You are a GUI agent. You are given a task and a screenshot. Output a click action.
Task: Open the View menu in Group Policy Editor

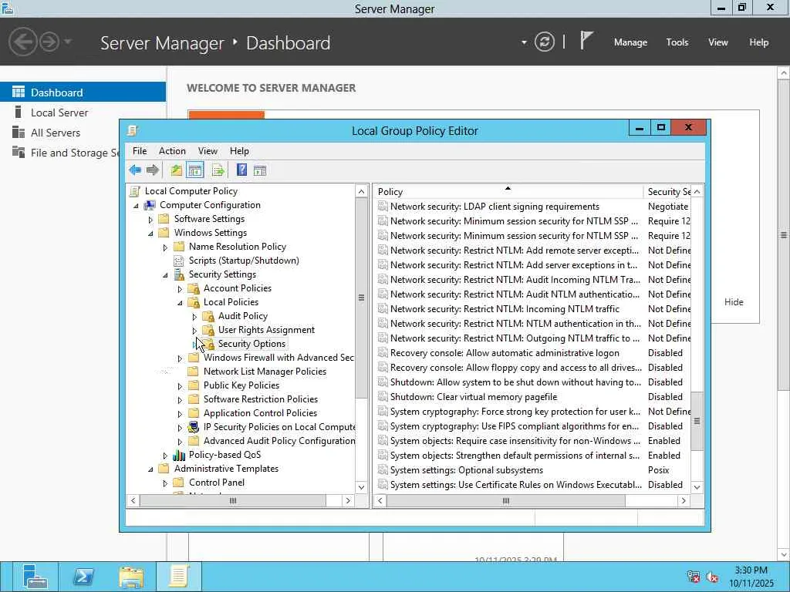(x=208, y=151)
